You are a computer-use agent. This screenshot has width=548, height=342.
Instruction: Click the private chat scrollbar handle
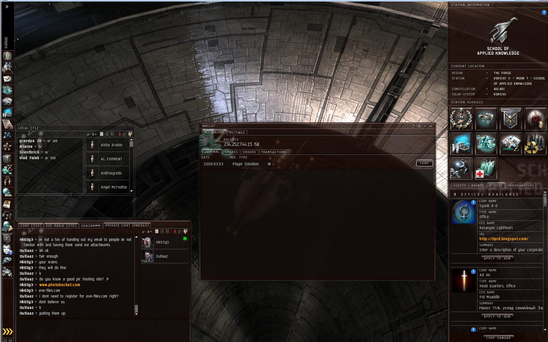pyautogui.click(x=136, y=309)
